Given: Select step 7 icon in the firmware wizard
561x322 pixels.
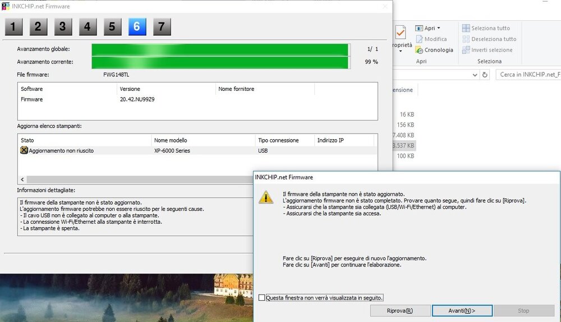Looking at the screenshot, I should pyautogui.click(x=162, y=27).
